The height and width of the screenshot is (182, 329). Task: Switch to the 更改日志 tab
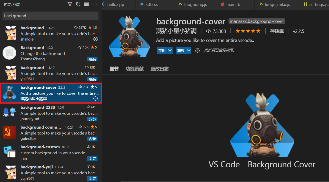[x=160, y=69]
